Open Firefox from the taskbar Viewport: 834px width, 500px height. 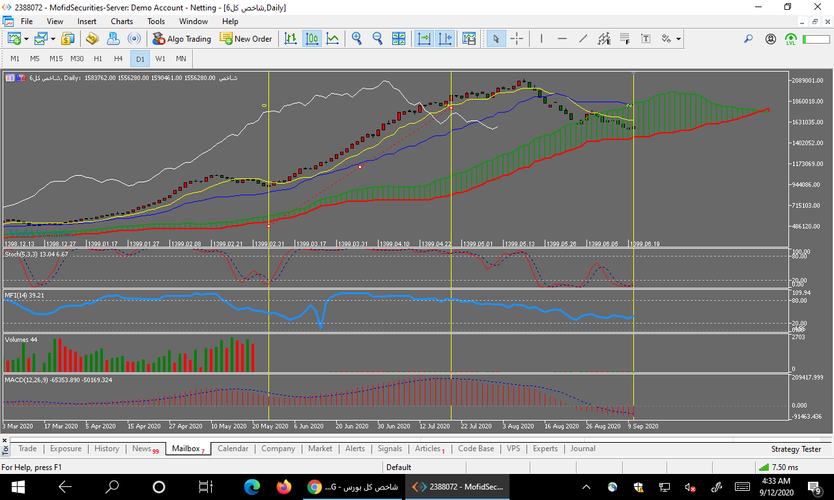[x=283, y=486]
